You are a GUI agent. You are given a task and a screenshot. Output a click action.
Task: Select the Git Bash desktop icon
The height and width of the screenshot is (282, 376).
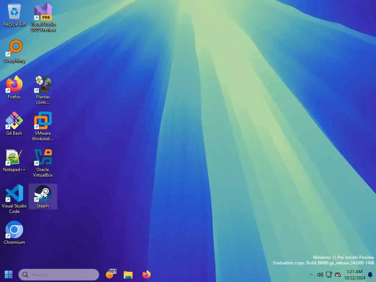[x=14, y=124]
